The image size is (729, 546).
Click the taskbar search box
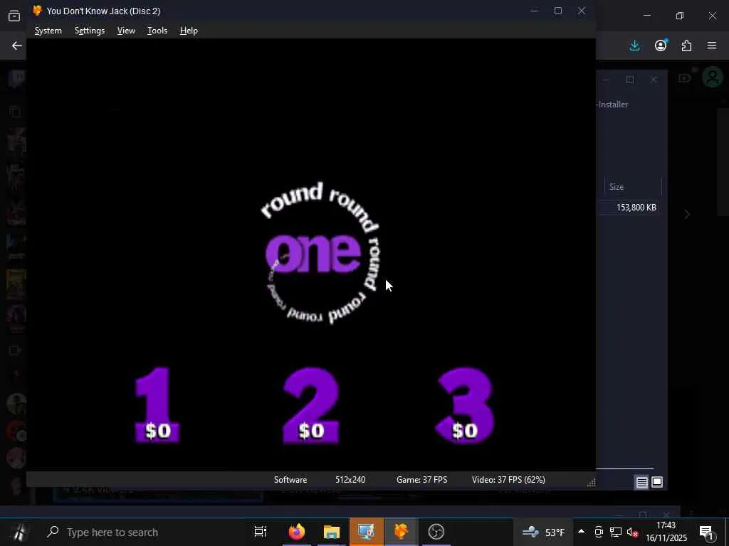[144, 532]
